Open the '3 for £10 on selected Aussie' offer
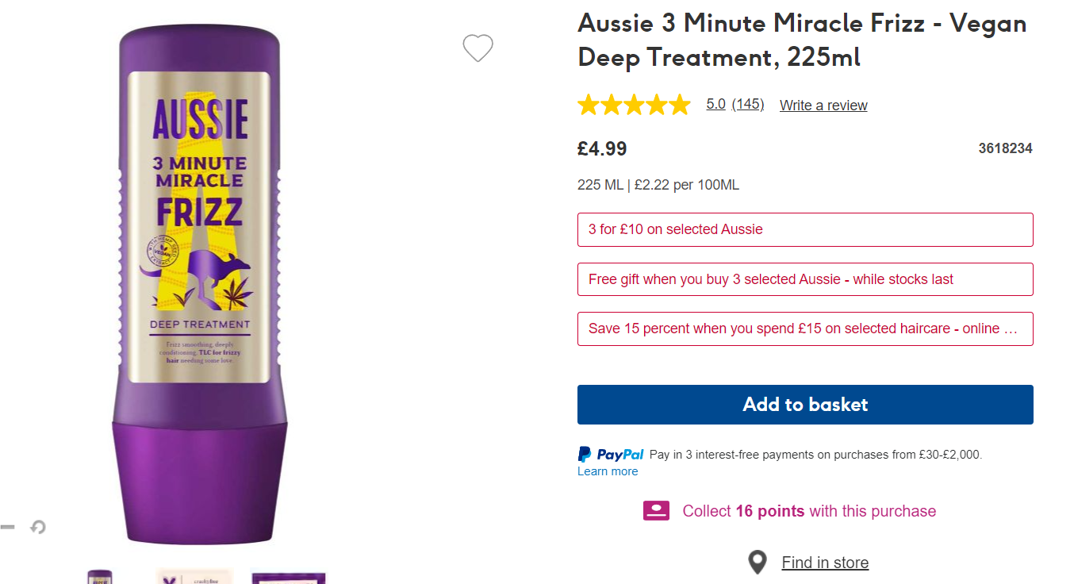Viewport: 1074px width, 584px height. click(805, 229)
